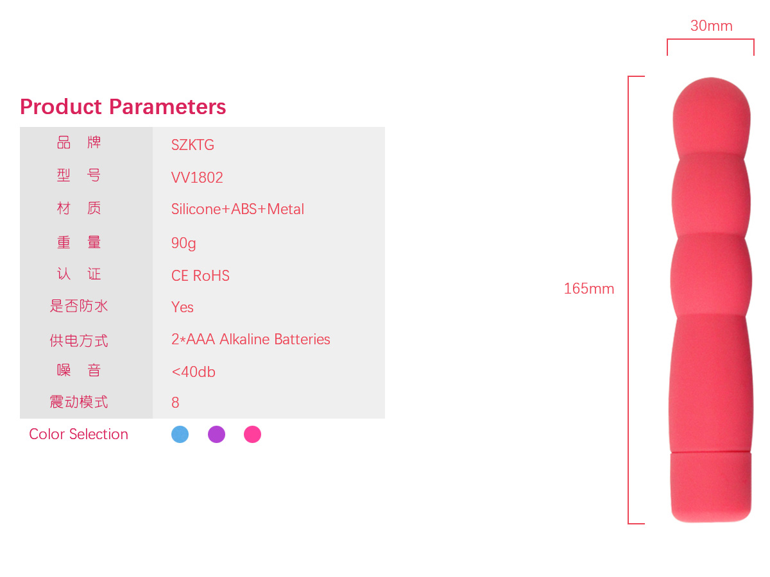Viewport: 770px width, 577px height.
Task: Select the purple color option
Action: click(216, 435)
